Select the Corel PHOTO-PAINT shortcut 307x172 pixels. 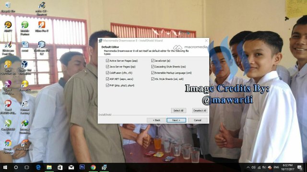tap(8, 107)
